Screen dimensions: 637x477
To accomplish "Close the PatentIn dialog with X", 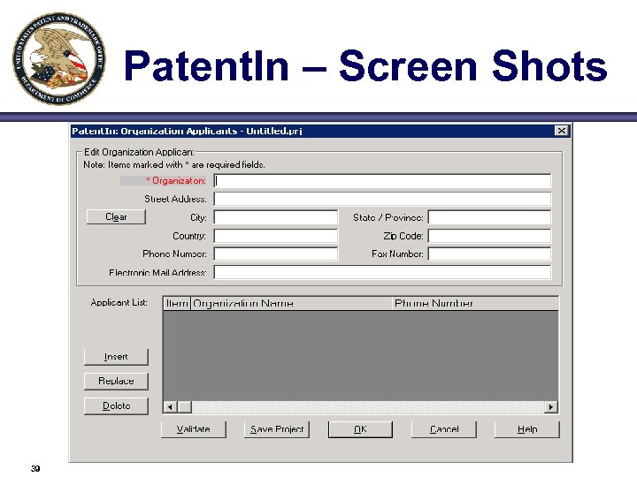I will [x=562, y=131].
